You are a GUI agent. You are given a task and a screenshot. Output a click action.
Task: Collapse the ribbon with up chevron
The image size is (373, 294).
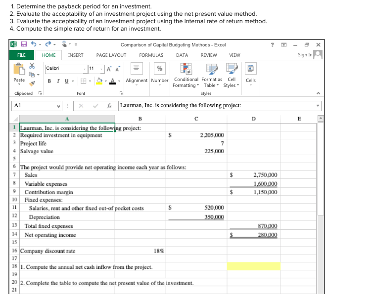[318, 93]
